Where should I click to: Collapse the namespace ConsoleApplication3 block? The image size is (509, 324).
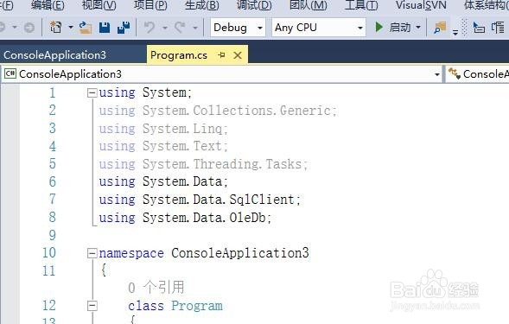(92, 253)
